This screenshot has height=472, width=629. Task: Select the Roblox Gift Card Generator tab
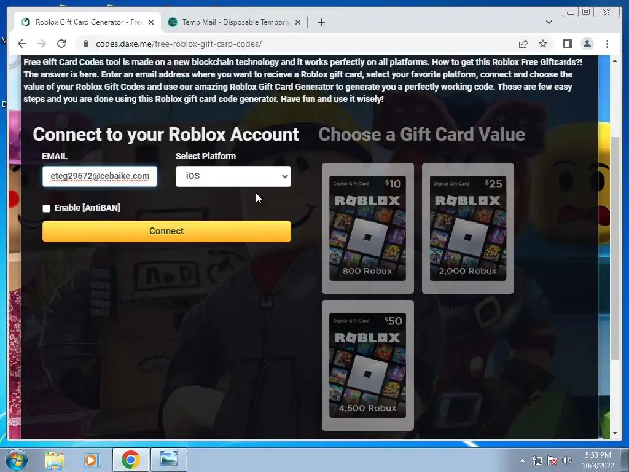point(87,22)
